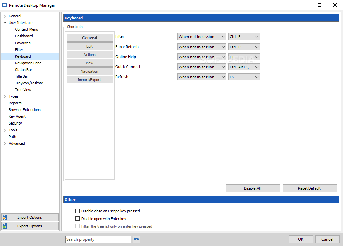The width and height of the screenshot is (343, 246).
Task: Select Status Bar in the options tree
Action: pos(23,70)
